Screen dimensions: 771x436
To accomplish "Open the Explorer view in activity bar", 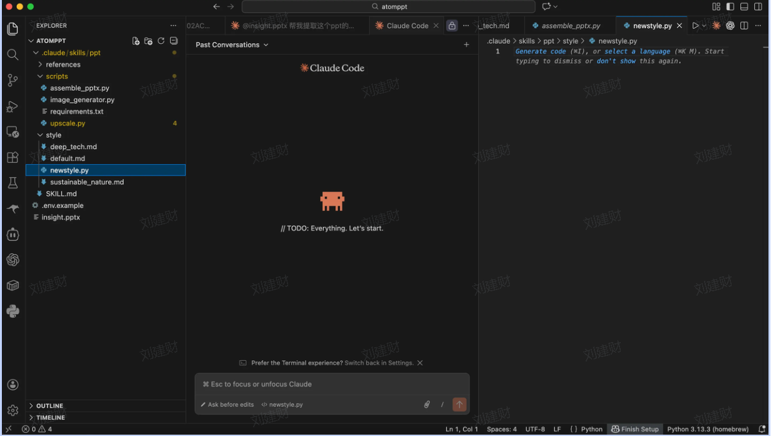I will tap(13, 29).
